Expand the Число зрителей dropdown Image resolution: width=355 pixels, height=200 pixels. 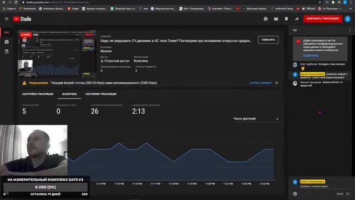(256, 119)
